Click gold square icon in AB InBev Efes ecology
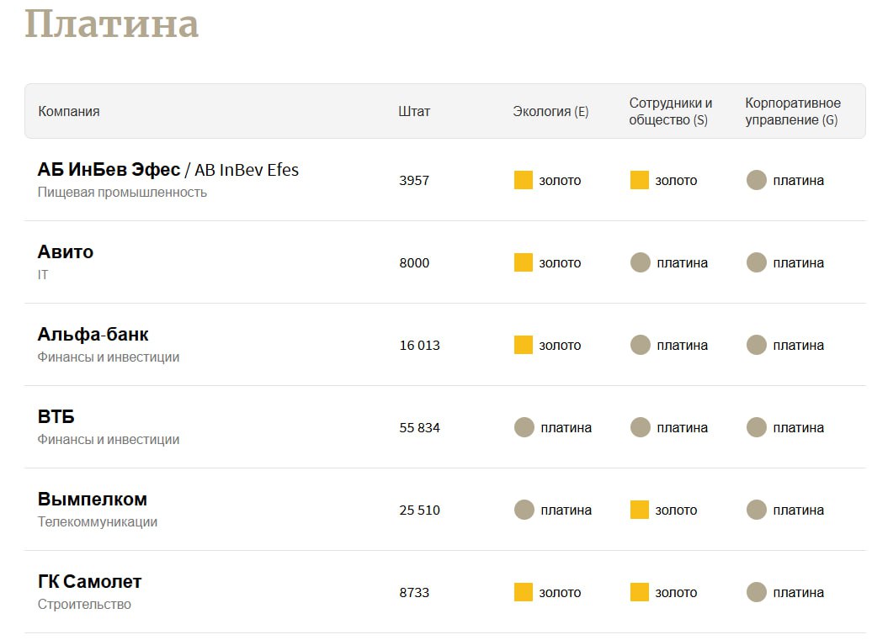Screen dimensions: 888x640 (x=523, y=180)
